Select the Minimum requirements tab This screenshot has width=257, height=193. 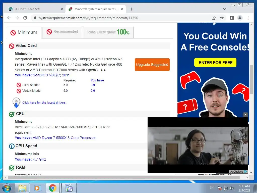[x=24, y=32]
